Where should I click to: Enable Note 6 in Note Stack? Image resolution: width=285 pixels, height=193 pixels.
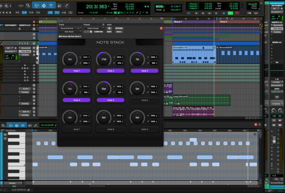click(144, 100)
